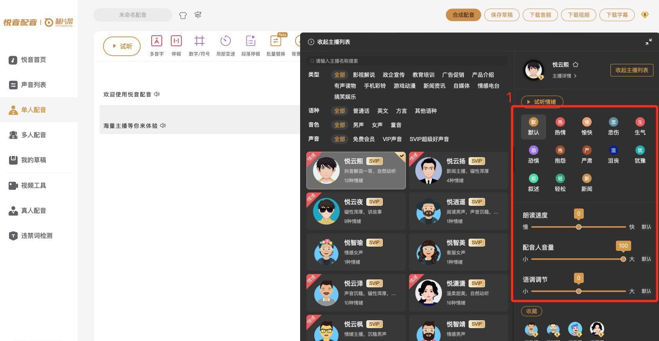Click the 朗读速度 slider handle
This screenshot has width=659, height=341.
point(579,227)
